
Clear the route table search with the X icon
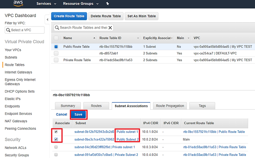pos(110,28)
